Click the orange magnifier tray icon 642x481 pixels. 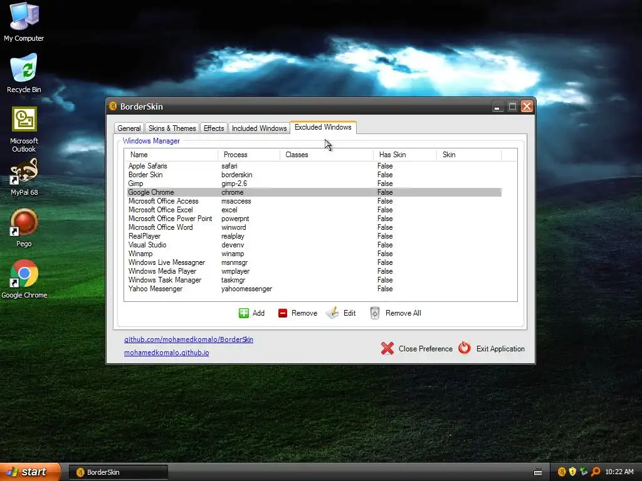tap(596, 472)
